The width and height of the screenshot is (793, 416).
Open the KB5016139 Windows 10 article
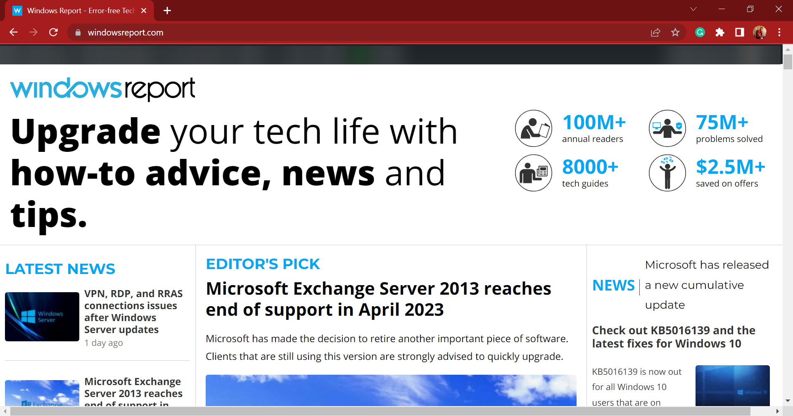[674, 337]
